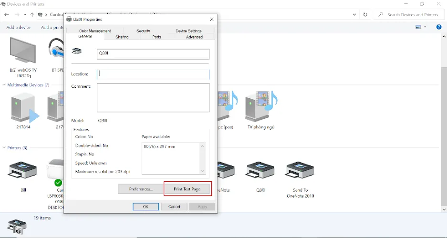Click the Print Test Page button
Image resolution: width=447 pixels, height=238 pixels.
click(187, 189)
